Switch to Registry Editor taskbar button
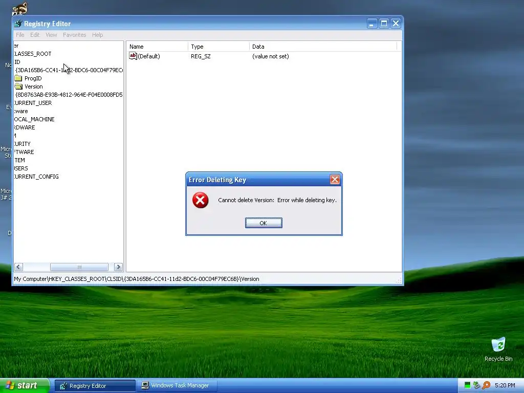The width and height of the screenshot is (524, 393). [x=95, y=386]
